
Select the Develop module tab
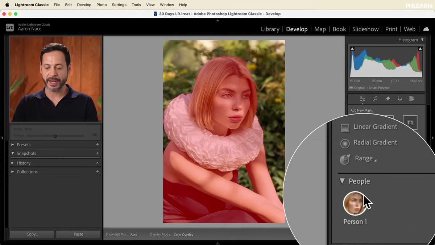point(297,29)
